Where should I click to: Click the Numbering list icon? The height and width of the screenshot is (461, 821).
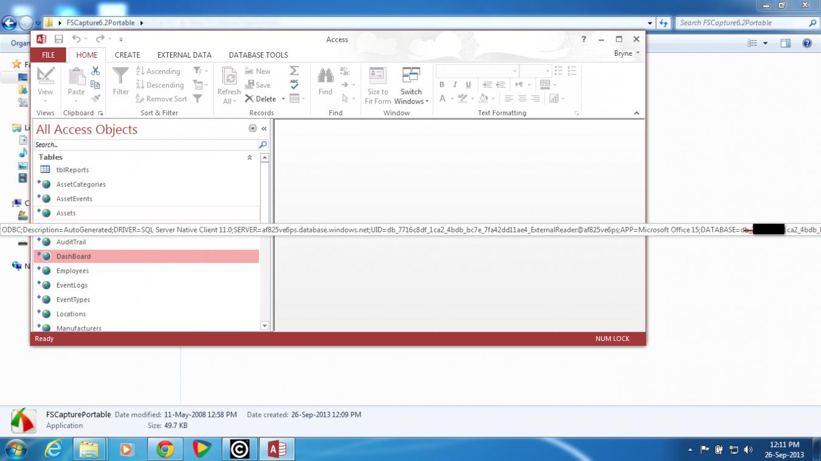[572, 71]
